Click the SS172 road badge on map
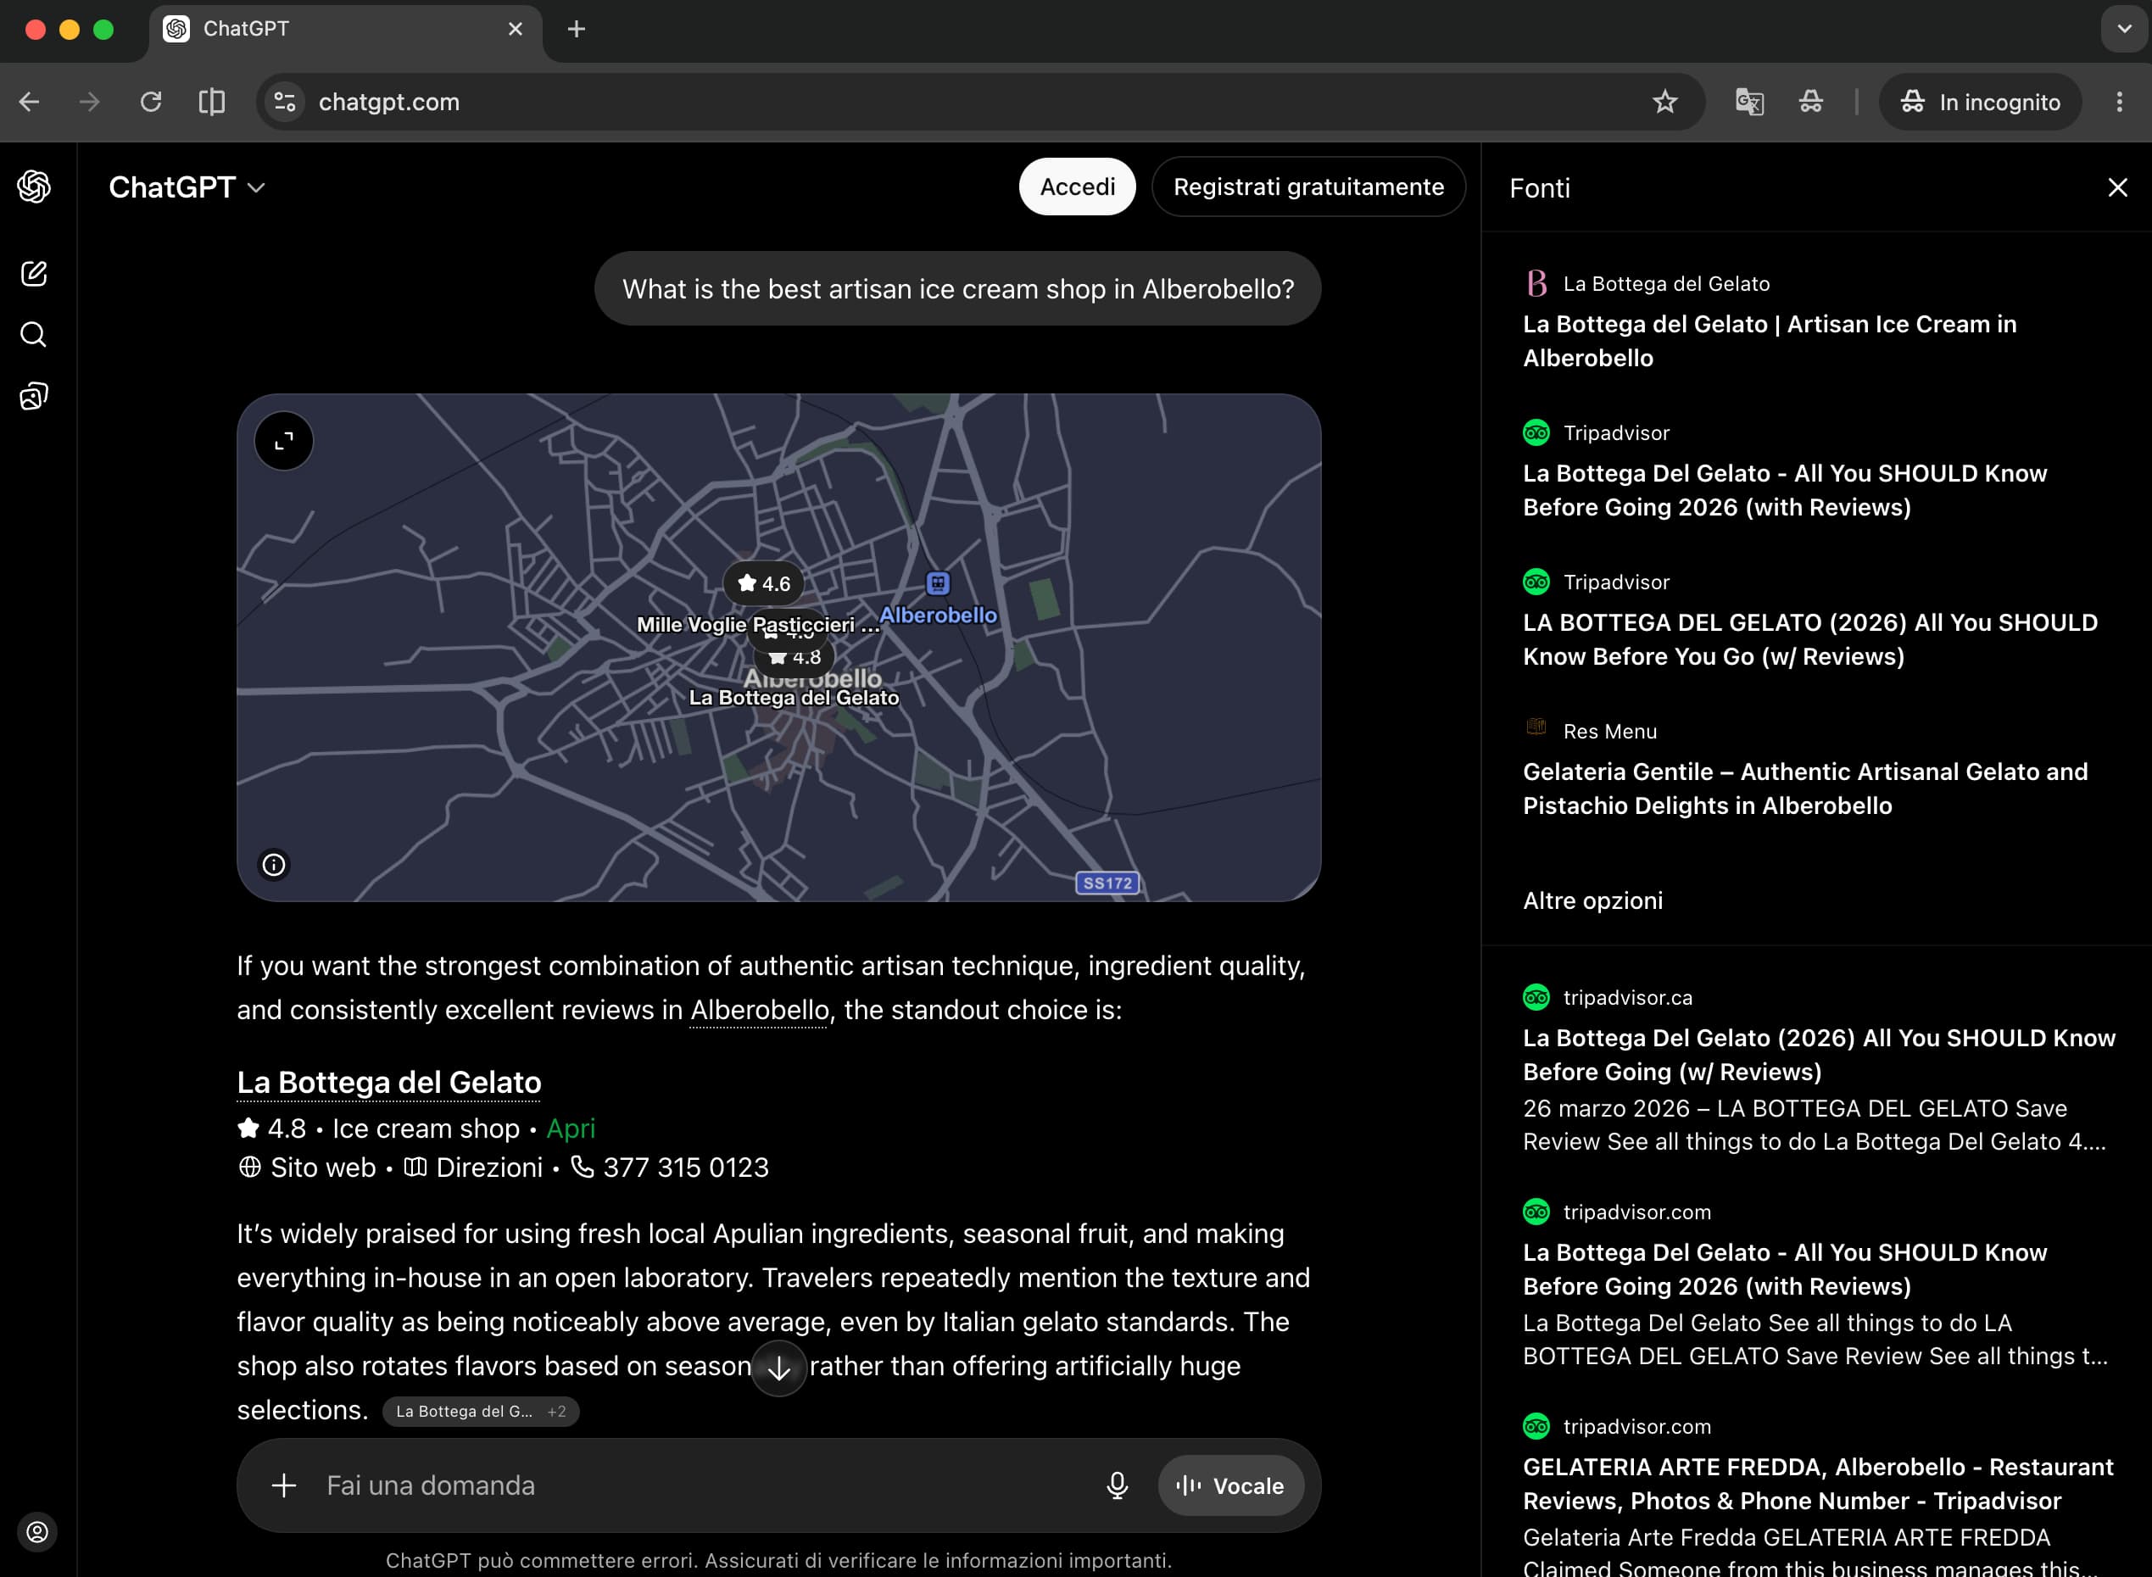The width and height of the screenshot is (2152, 1577). pyautogui.click(x=1107, y=883)
